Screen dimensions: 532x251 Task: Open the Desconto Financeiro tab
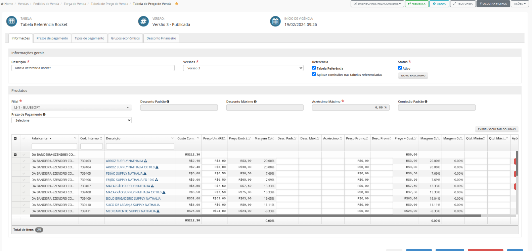tap(161, 38)
